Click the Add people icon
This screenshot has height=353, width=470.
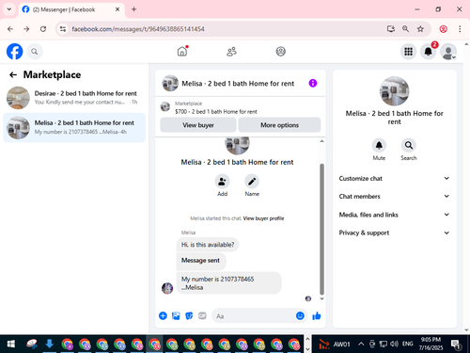coord(222,182)
